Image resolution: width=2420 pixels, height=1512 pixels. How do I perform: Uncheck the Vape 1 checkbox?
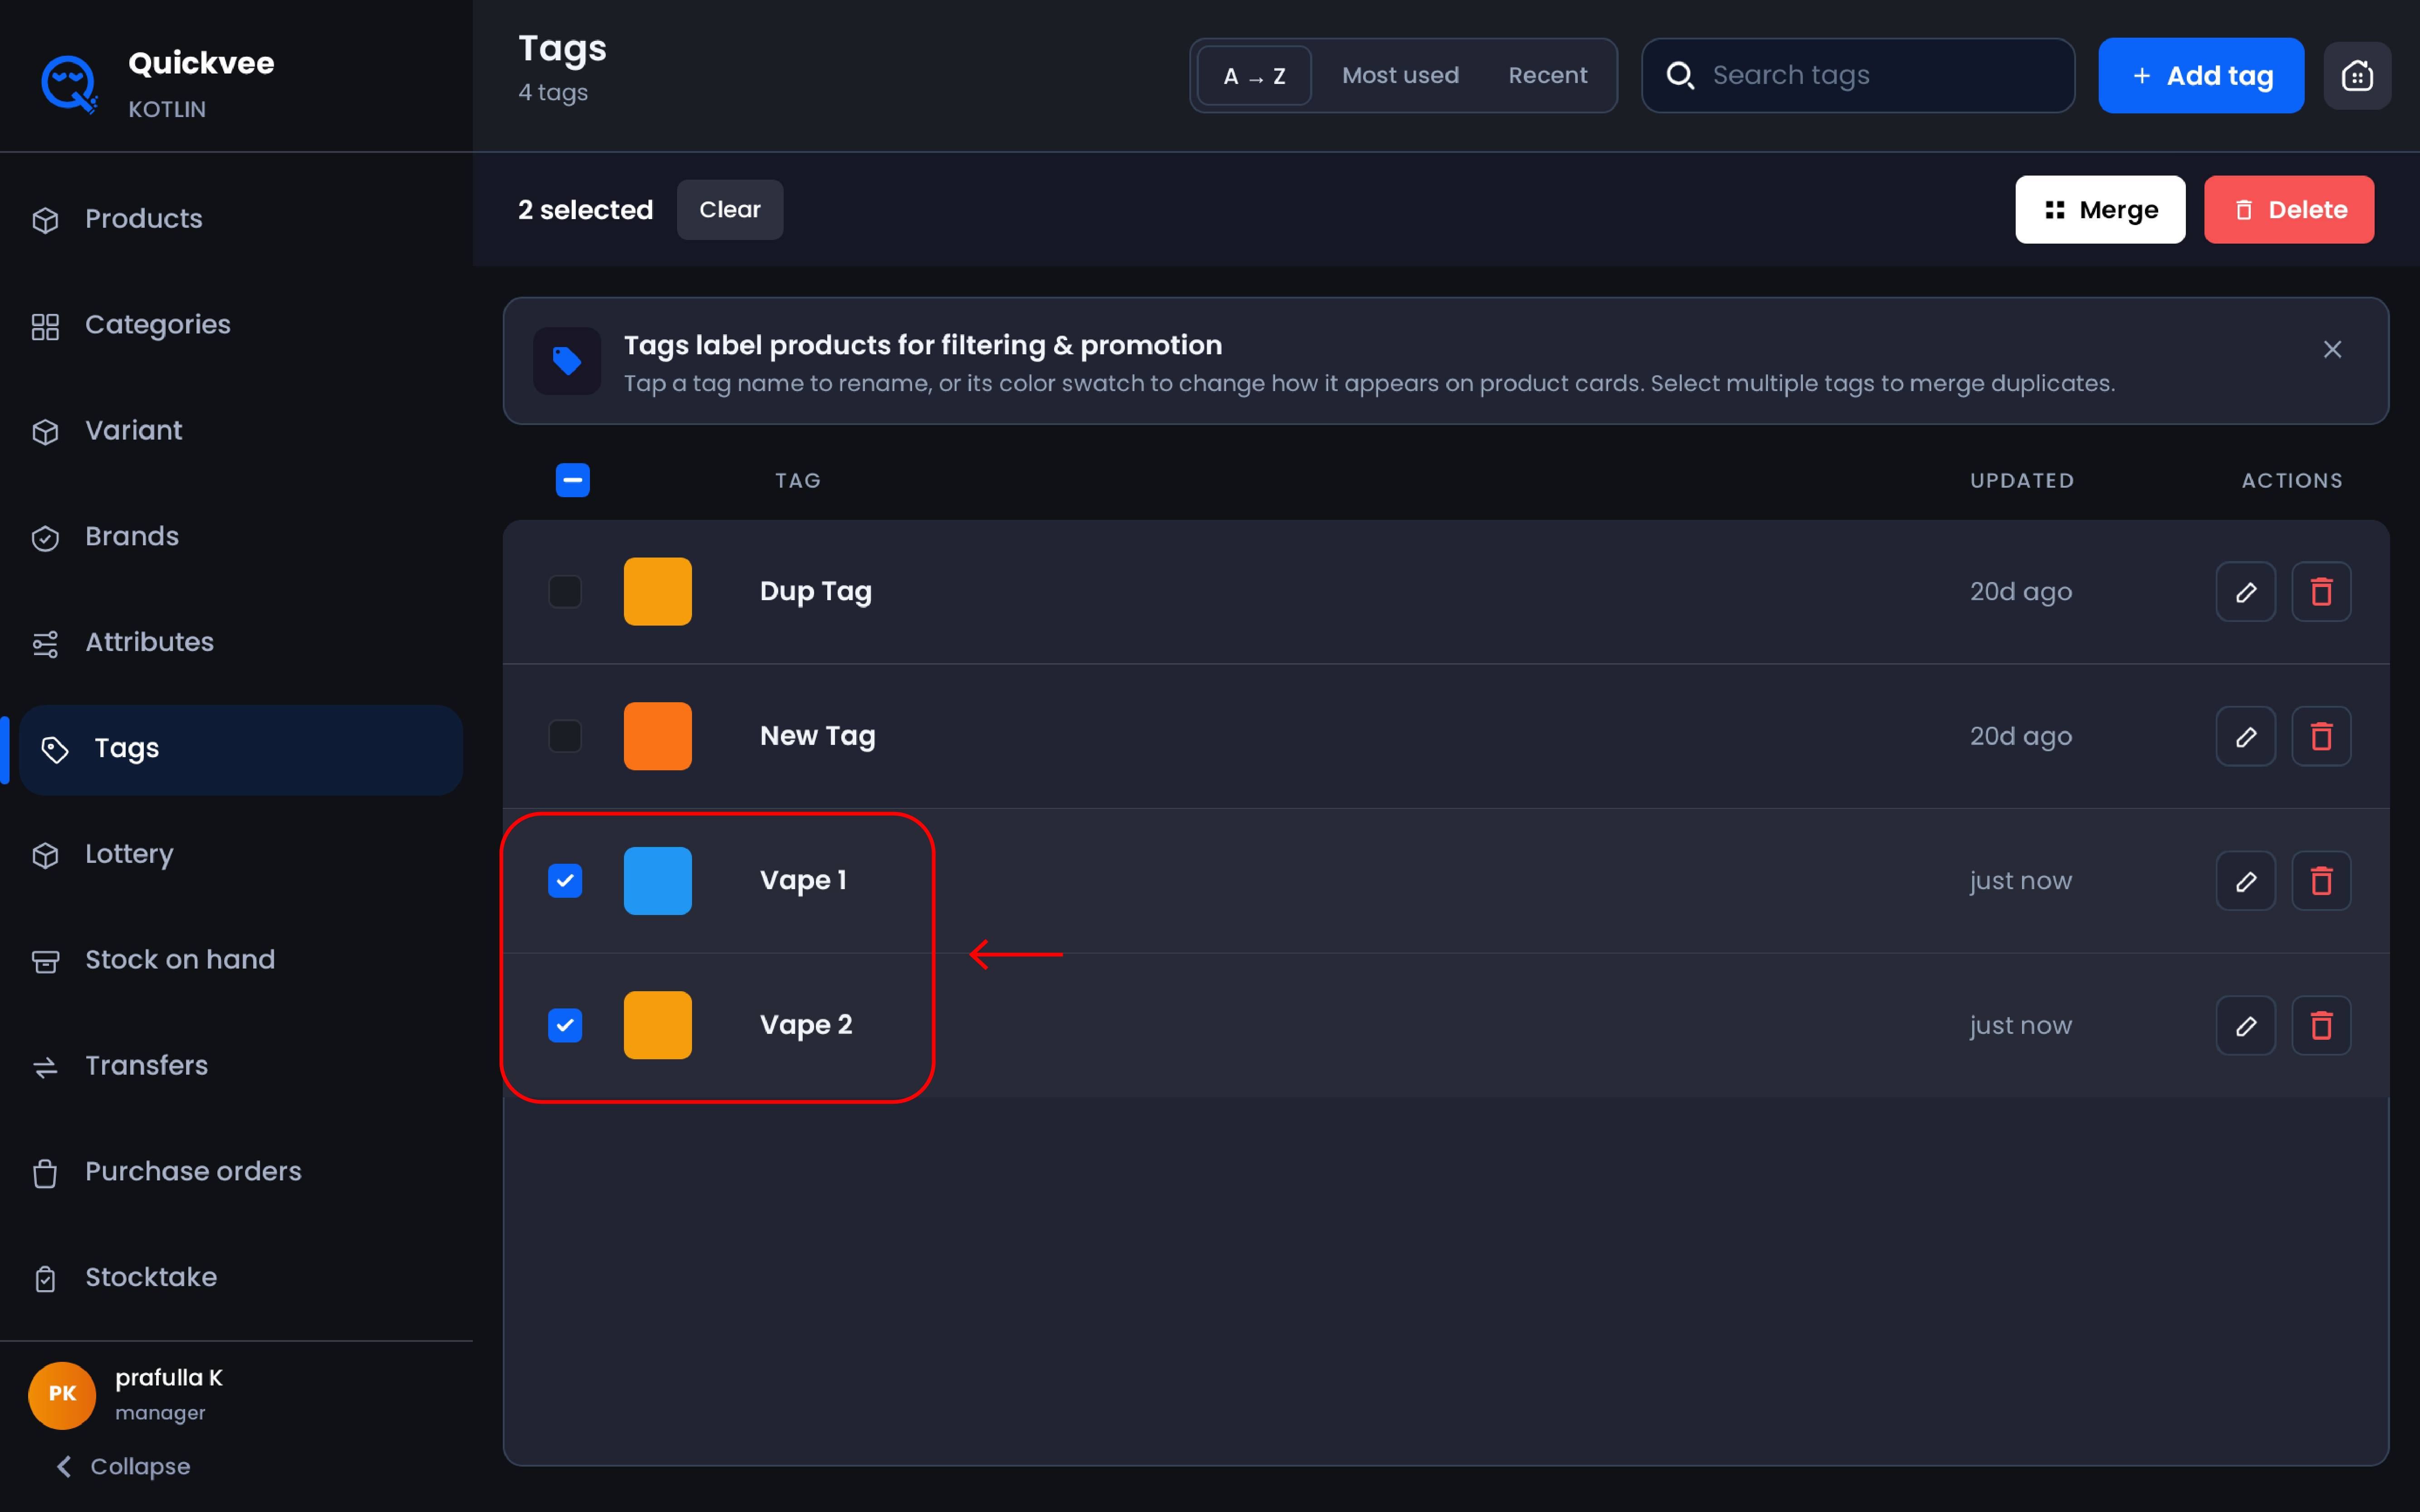click(565, 881)
